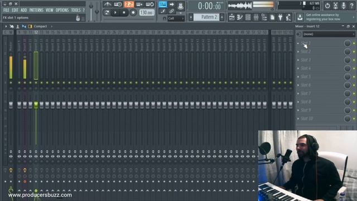357x201 pixels.
Task: Open the Browser view icon
Action: [264, 17]
